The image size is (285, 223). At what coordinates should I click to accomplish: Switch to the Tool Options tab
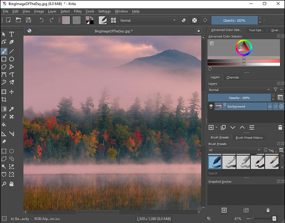click(256, 30)
